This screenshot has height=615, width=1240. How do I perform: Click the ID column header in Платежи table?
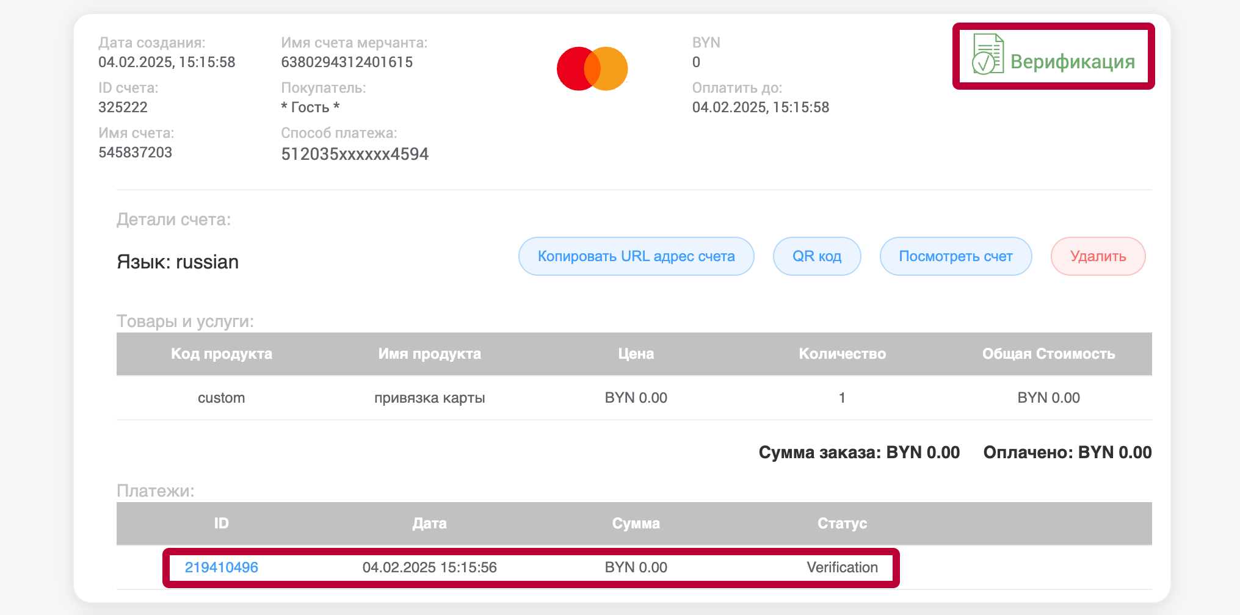(221, 523)
